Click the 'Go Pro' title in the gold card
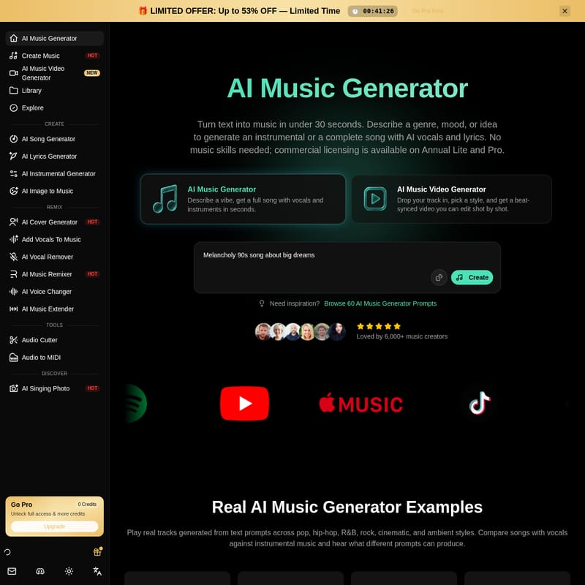The width and height of the screenshot is (585, 585). [21, 505]
